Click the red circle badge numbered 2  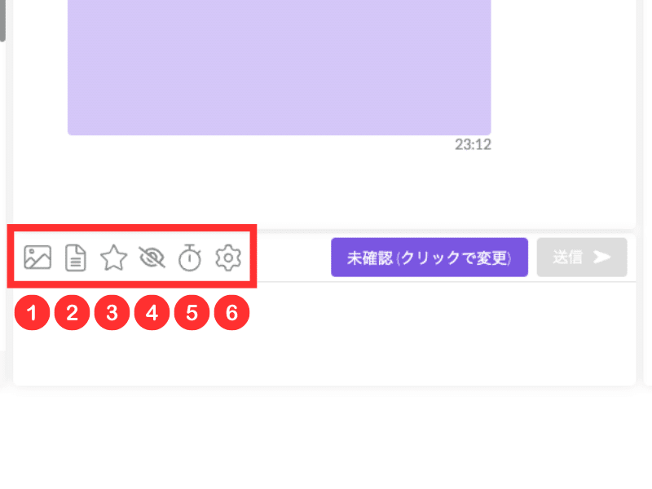(x=72, y=313)
